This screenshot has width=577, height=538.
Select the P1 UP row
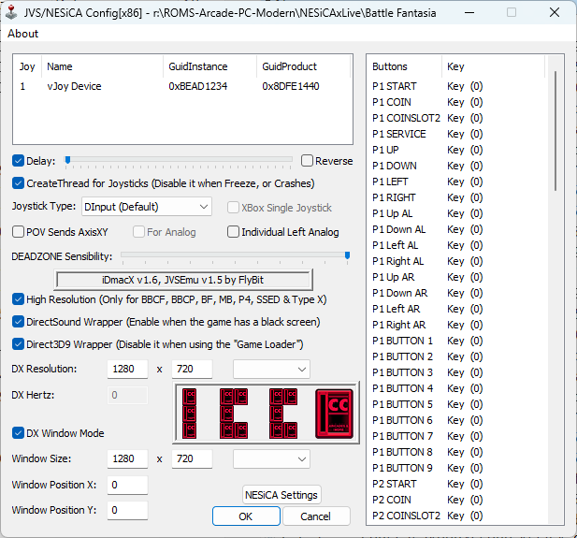(456, 150)
